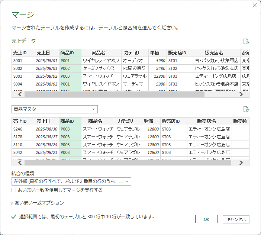Open the 結合の種類 join type dropdown

(x=71, y=181)
